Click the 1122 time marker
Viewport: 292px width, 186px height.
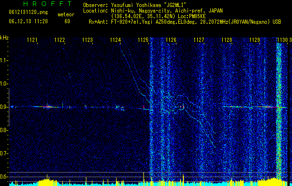(59, 40)
